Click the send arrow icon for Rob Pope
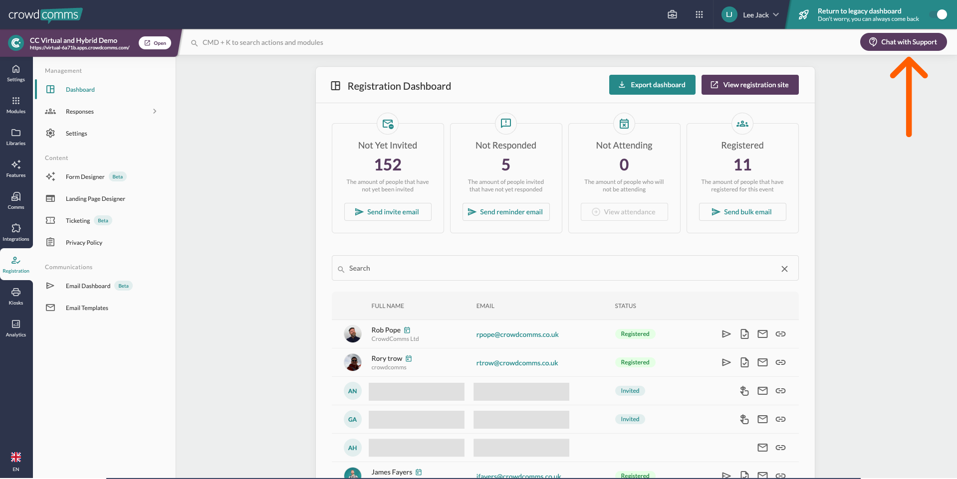The height and width of the screenshot is (479, 957). pyautogui.click(x=726, y=334)
